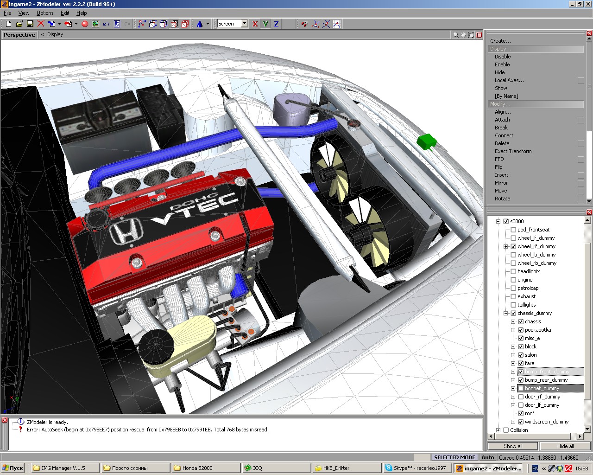Uncheck the roof checkbox
Viewport: 593px width, 475px height.
pos(521,413)
